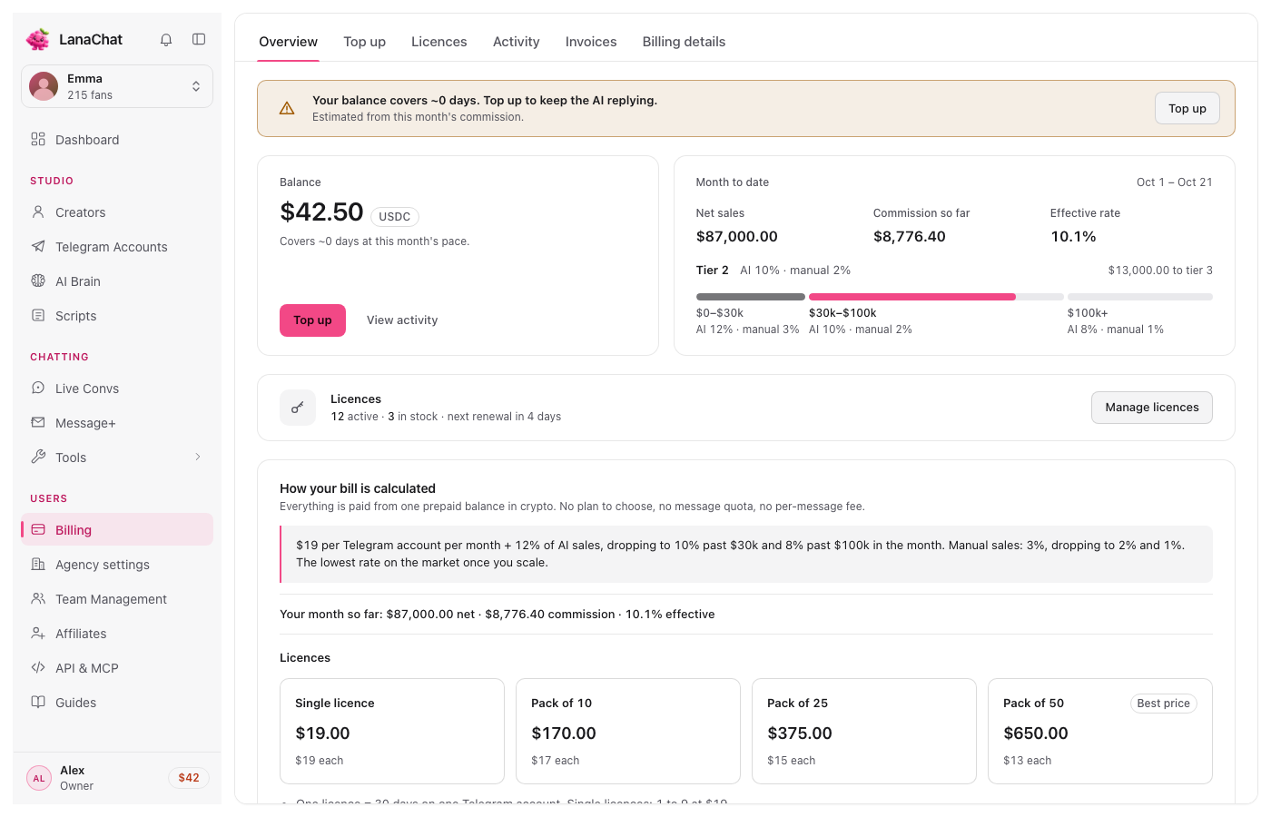Image resolution: width=1271 pixels, height=817 pixels.
Task: Select the Pack of 50 card
Action: 1100,731
